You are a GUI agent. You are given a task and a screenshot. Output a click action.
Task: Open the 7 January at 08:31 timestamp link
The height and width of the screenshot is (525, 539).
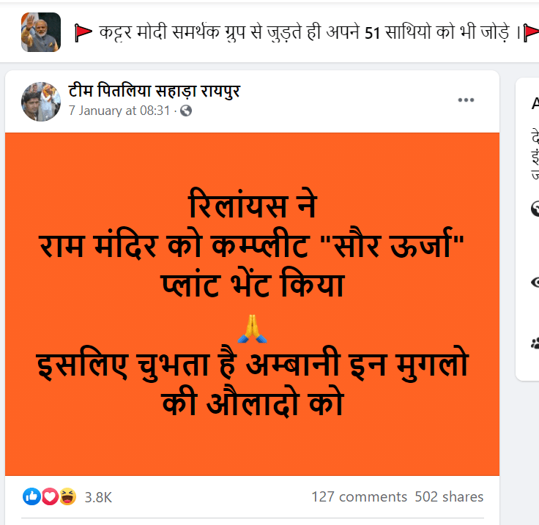coord(119,111)
